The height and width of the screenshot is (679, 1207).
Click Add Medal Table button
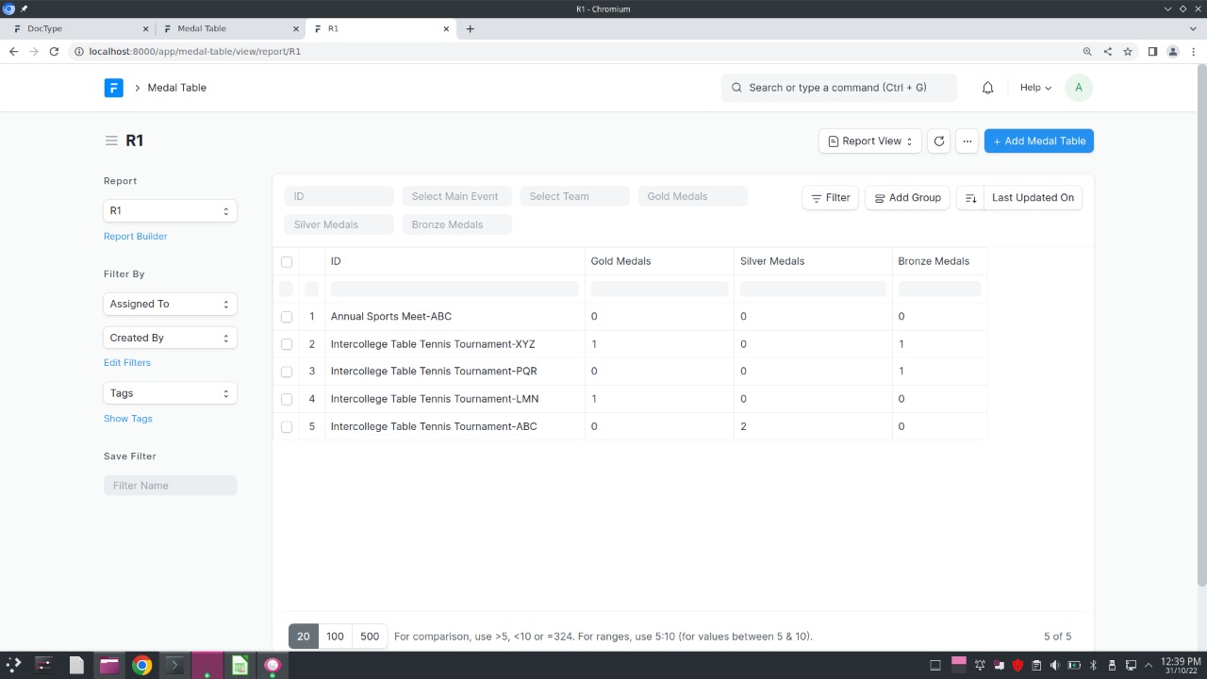[x=1039, y=141]
